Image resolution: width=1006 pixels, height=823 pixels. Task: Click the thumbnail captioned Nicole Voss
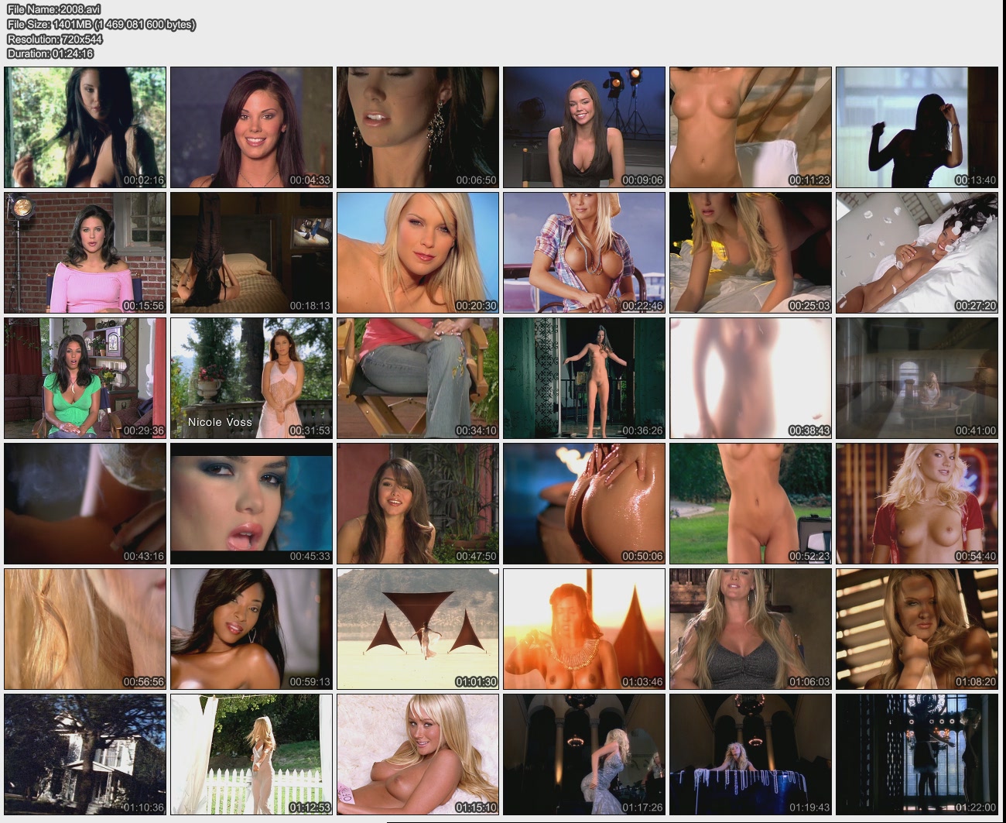point(251,378)
